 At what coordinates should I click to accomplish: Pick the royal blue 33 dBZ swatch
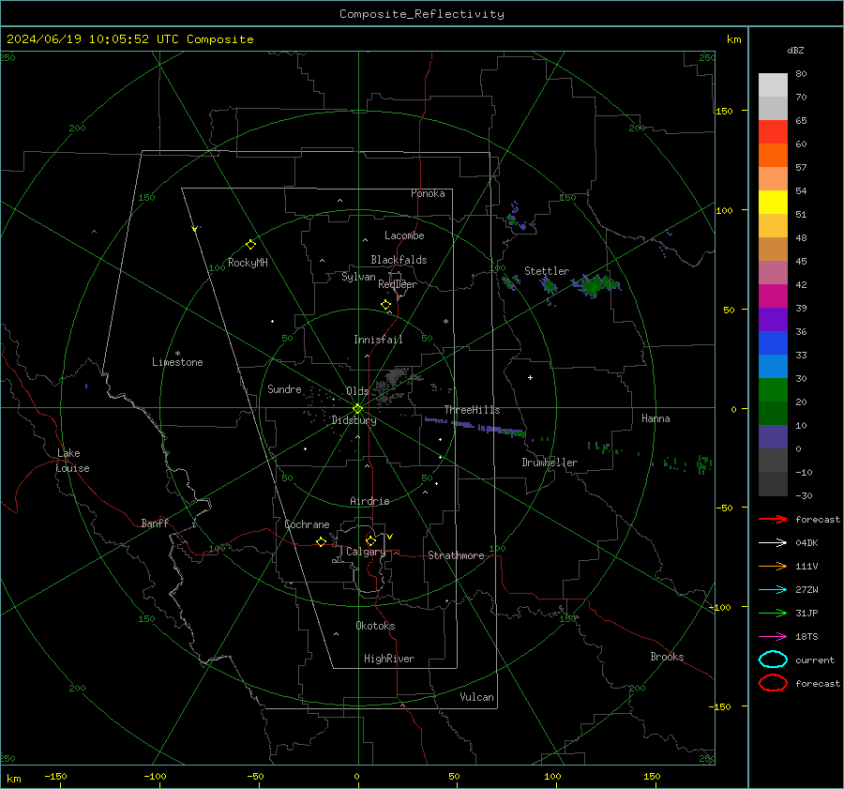773,342
